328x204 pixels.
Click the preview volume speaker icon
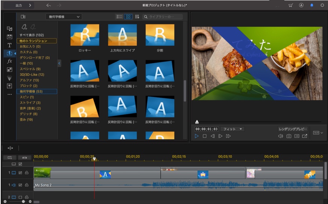click(280, 136)
